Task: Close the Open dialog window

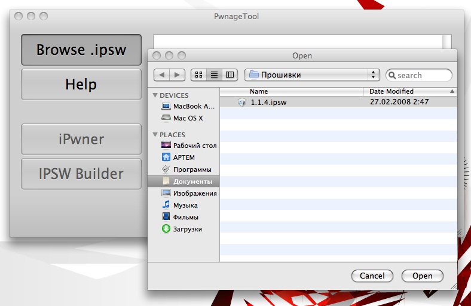Action: point(157,55)
